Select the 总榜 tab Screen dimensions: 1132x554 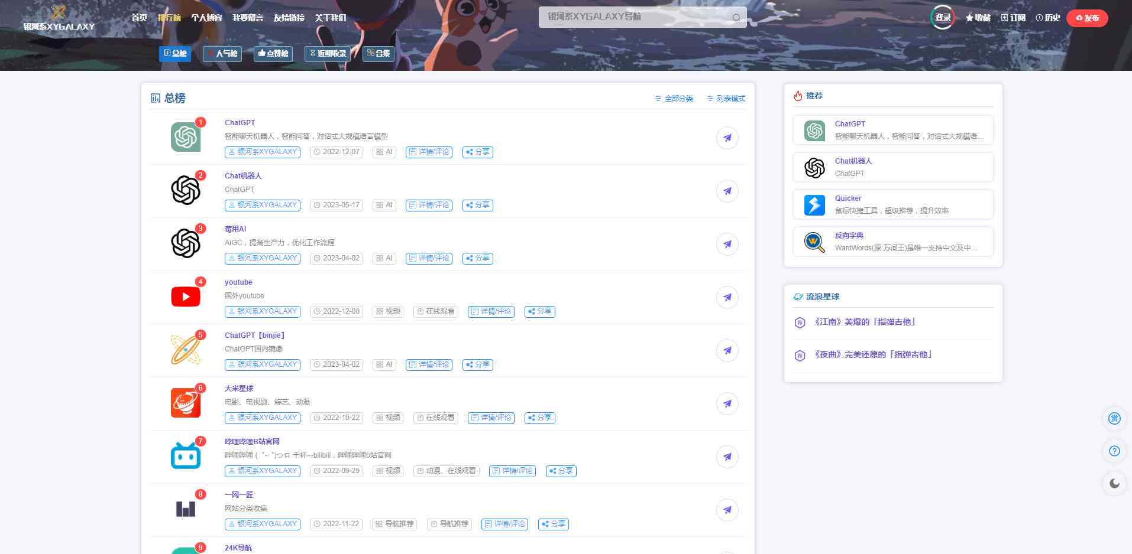[175, 53]
